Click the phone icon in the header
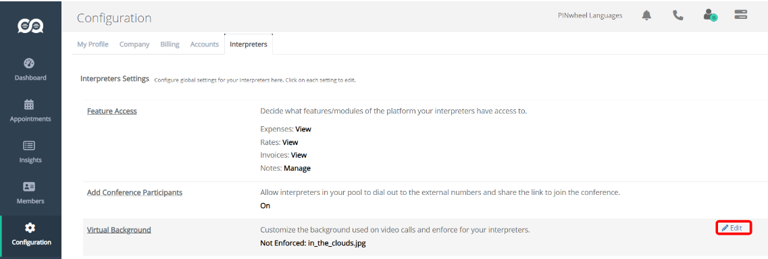The height and width of the screenshot is (259, 768). (x=678, y=16)
